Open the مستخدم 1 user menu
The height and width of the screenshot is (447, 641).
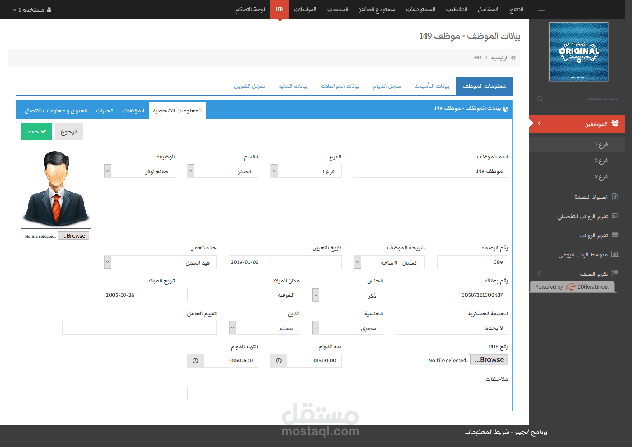pos(32,9)
